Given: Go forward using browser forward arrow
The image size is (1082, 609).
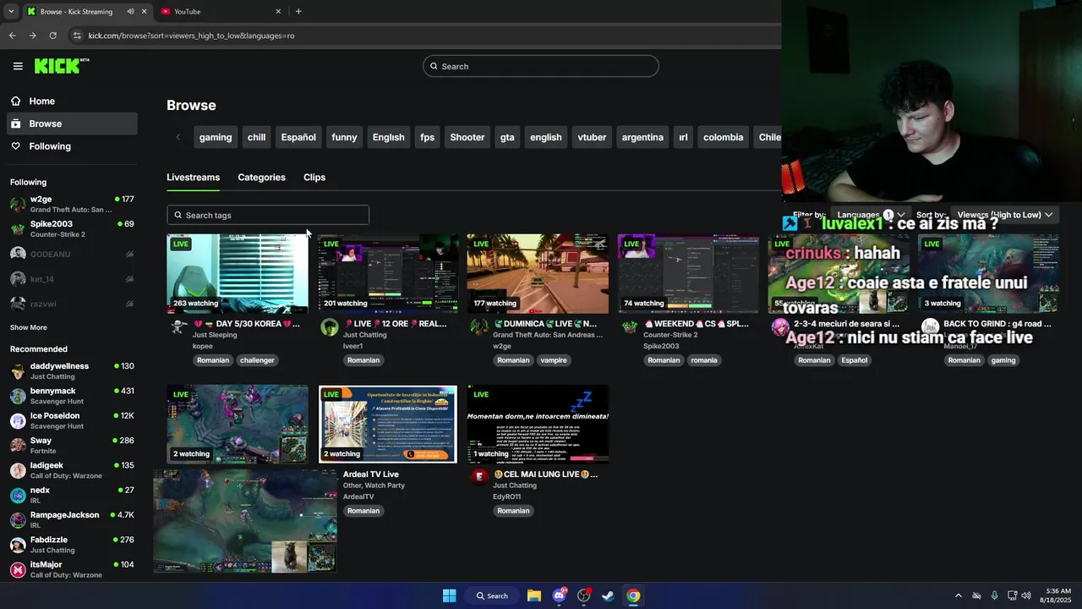Looking at the screenshot, I should click(32, 36).
